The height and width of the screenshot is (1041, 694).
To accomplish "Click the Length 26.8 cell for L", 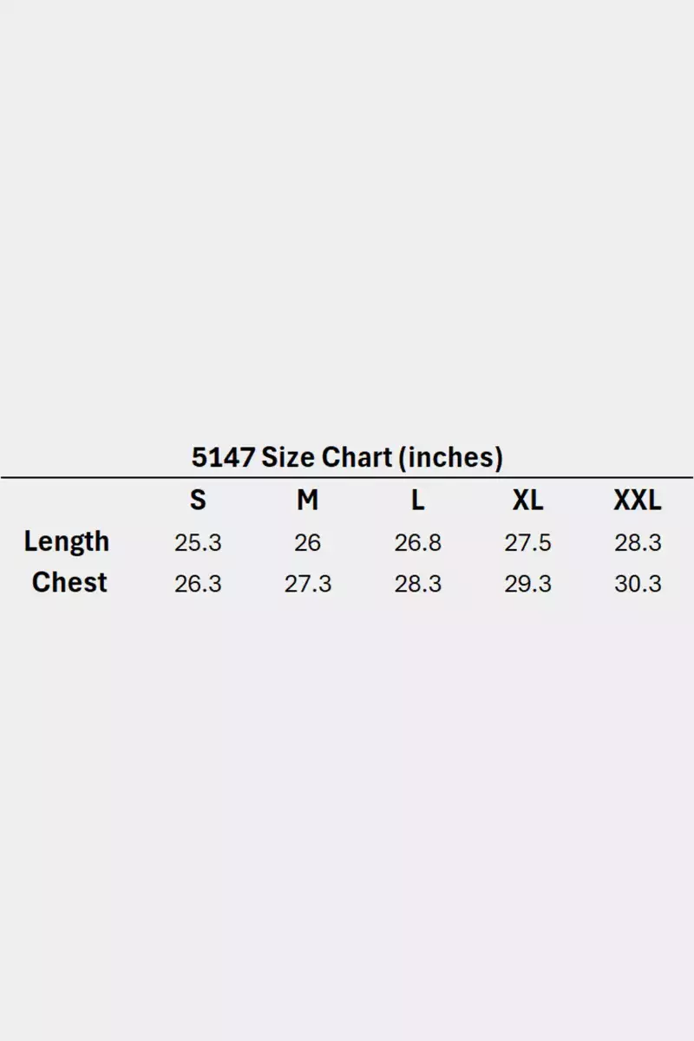I will pos(418,543).
